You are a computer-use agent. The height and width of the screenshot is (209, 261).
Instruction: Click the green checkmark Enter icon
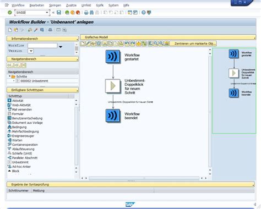10,13
